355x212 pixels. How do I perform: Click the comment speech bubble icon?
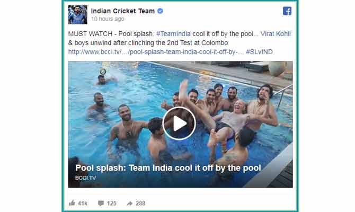click(101, 203)
